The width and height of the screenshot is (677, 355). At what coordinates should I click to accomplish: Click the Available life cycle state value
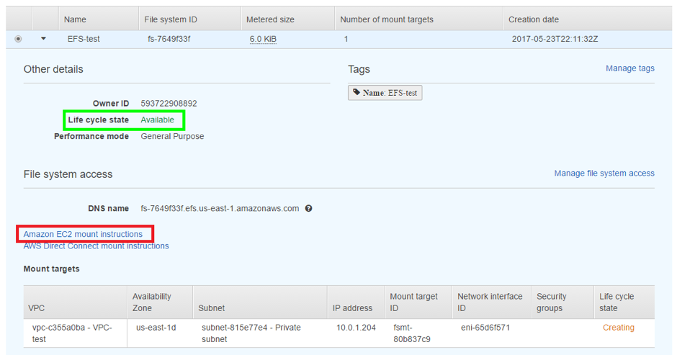pos(158,120)
